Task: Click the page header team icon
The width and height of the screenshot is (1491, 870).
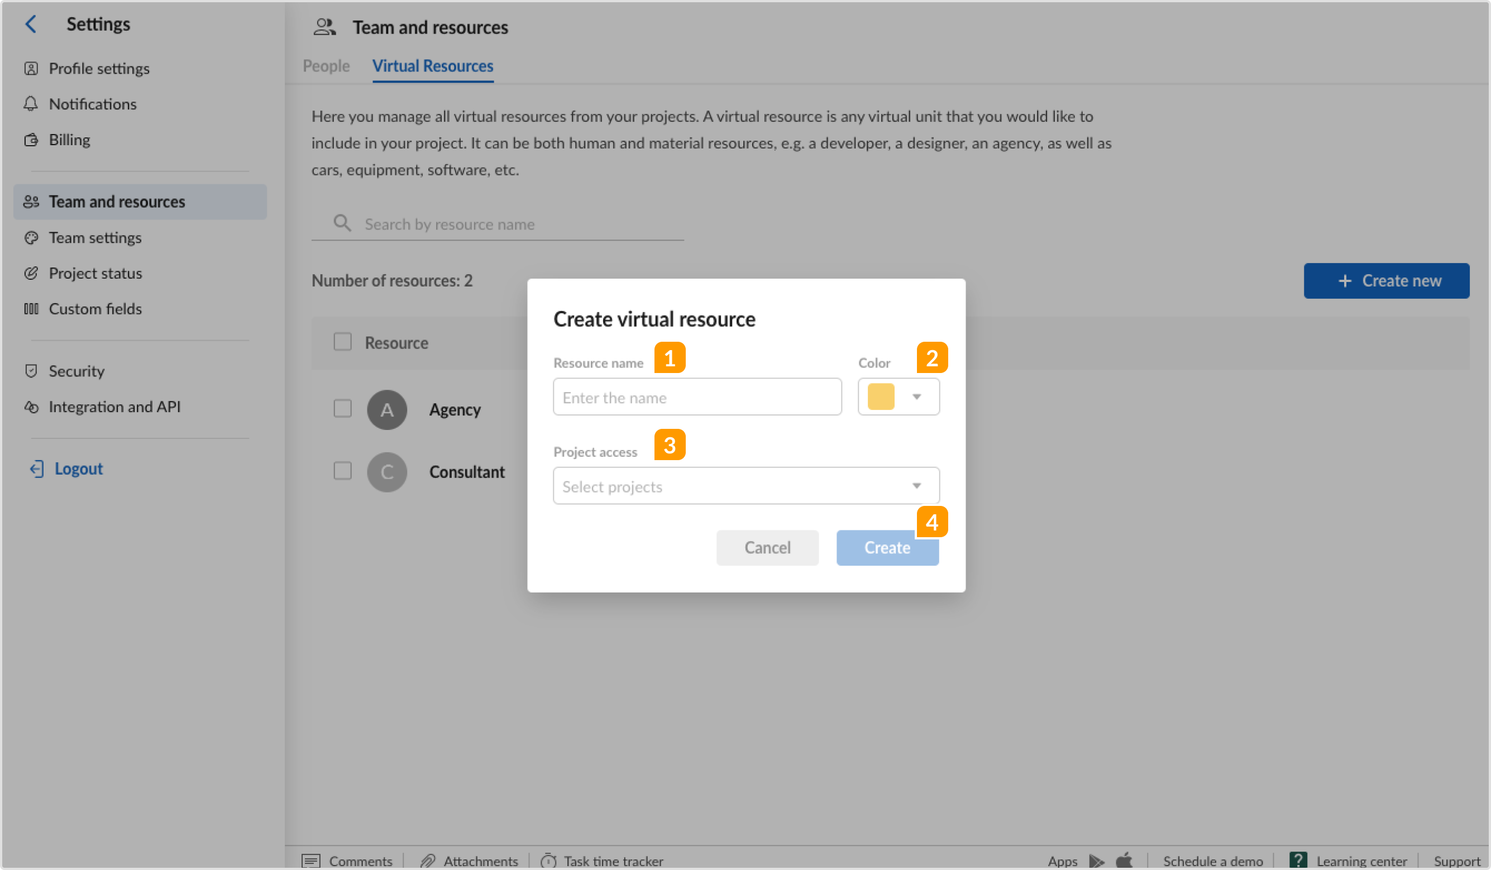Action: (324, 27)
